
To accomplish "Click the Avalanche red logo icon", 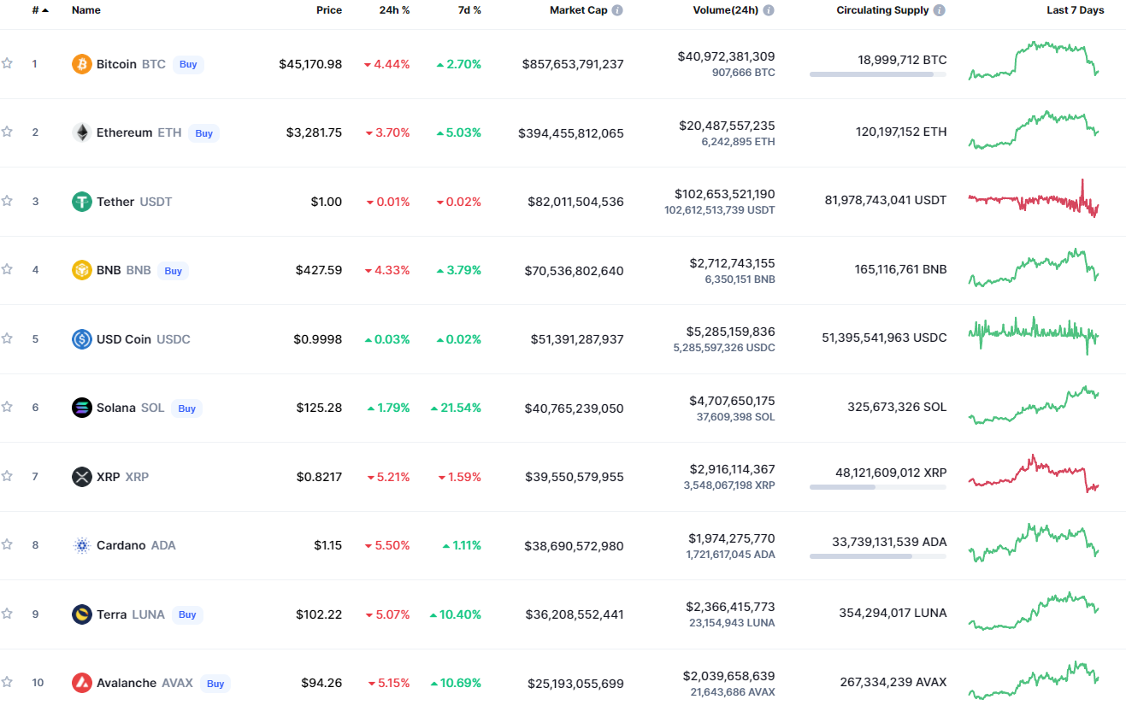I will pos(82,683).
